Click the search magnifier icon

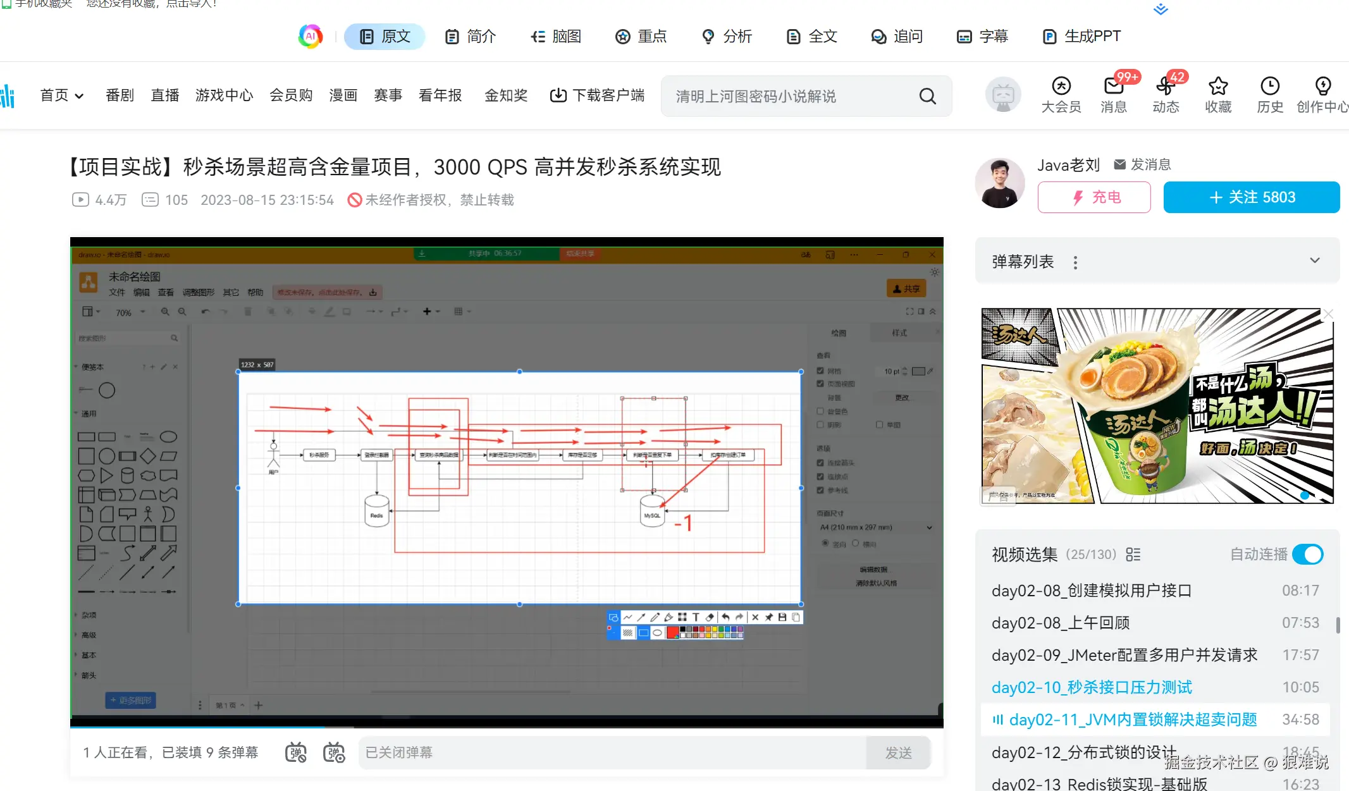click(927, 96)
